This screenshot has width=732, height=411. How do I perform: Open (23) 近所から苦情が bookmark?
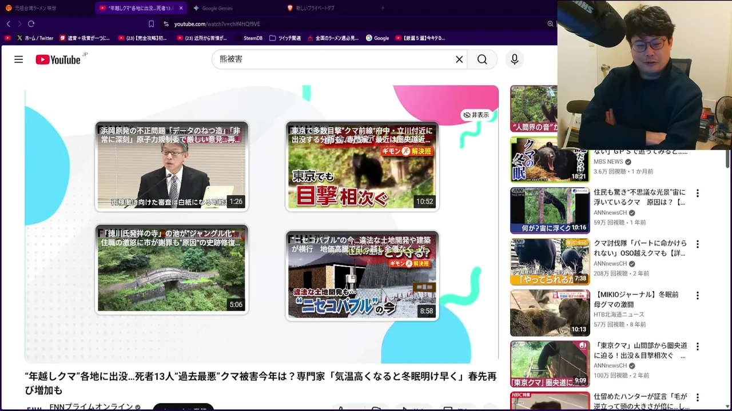(202, 38)
